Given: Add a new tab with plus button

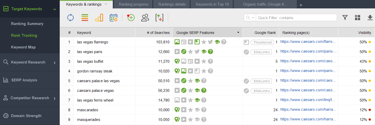Looking at the screenshot, I should click(x=301, y=5).
